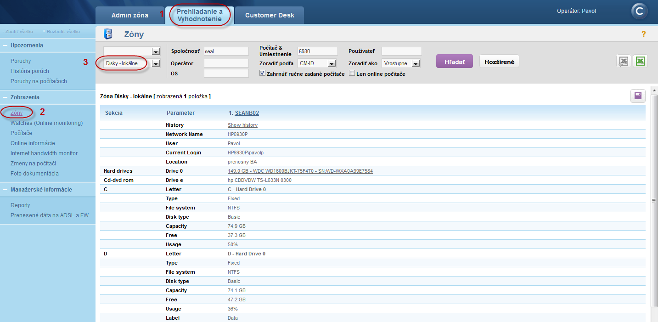
Task: Switch to the Admin zóna tab
Action: (x=129, y=15)
